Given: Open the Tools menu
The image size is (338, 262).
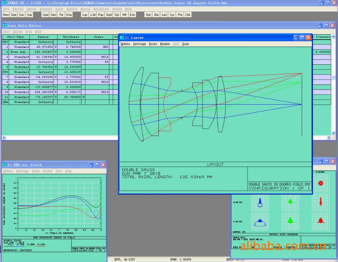Looking at the screenshot, I should coord(59,9).
